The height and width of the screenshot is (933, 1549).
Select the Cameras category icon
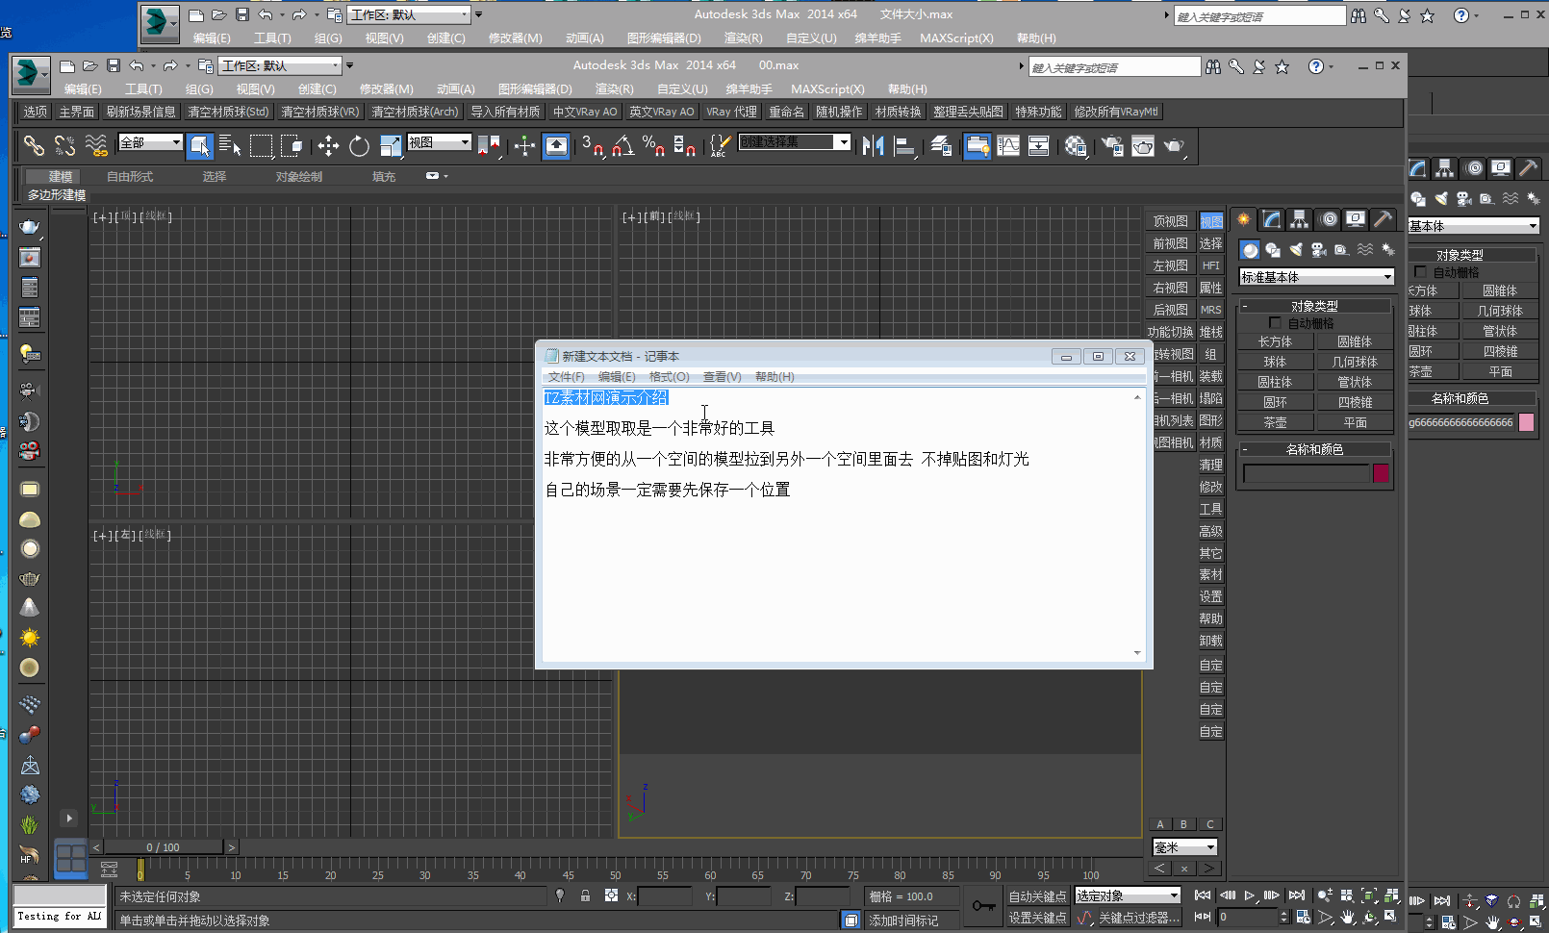(x=1319, y=250)
